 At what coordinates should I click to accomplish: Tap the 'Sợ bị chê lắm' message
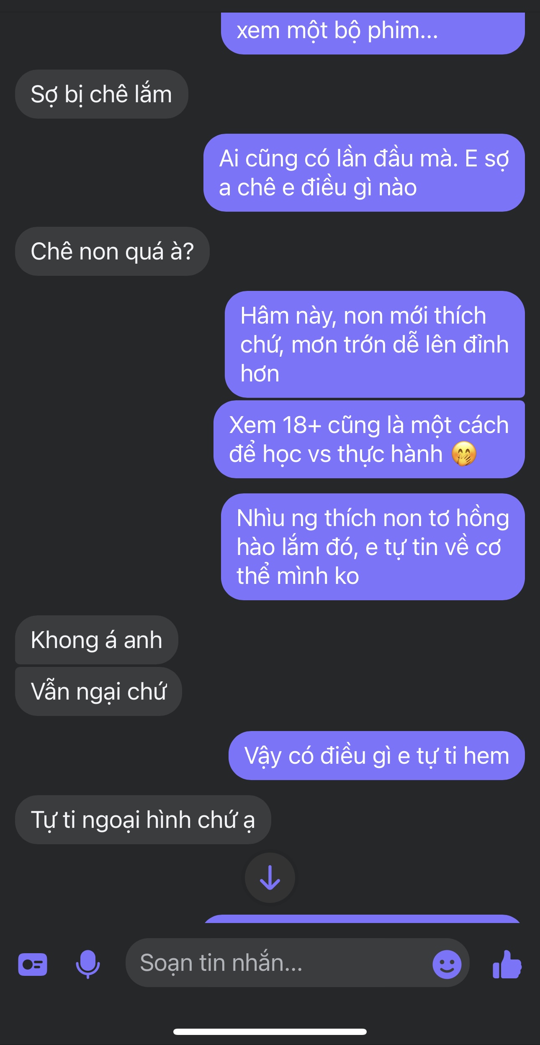coord(102,94)
